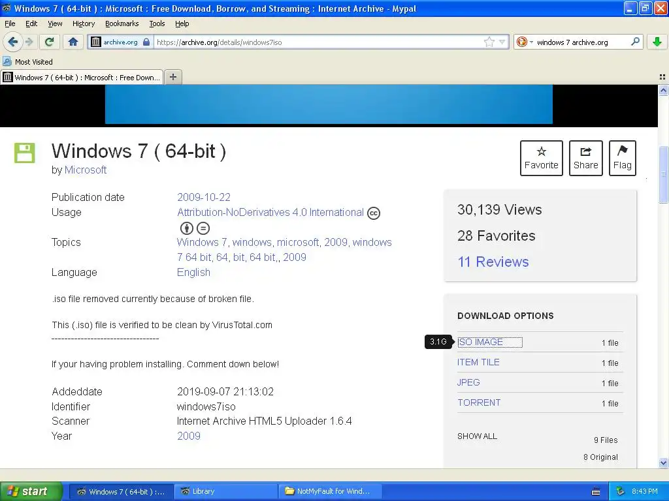This screenshot has height=501, width=669.
Task: Bookmark this page with the star icon
Action: (x=489, y=42)
